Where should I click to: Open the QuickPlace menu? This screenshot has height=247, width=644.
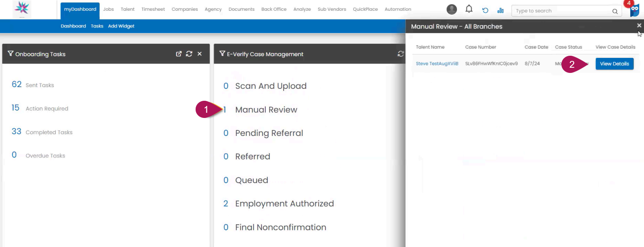pyautogui.click(x=365, y=9)
